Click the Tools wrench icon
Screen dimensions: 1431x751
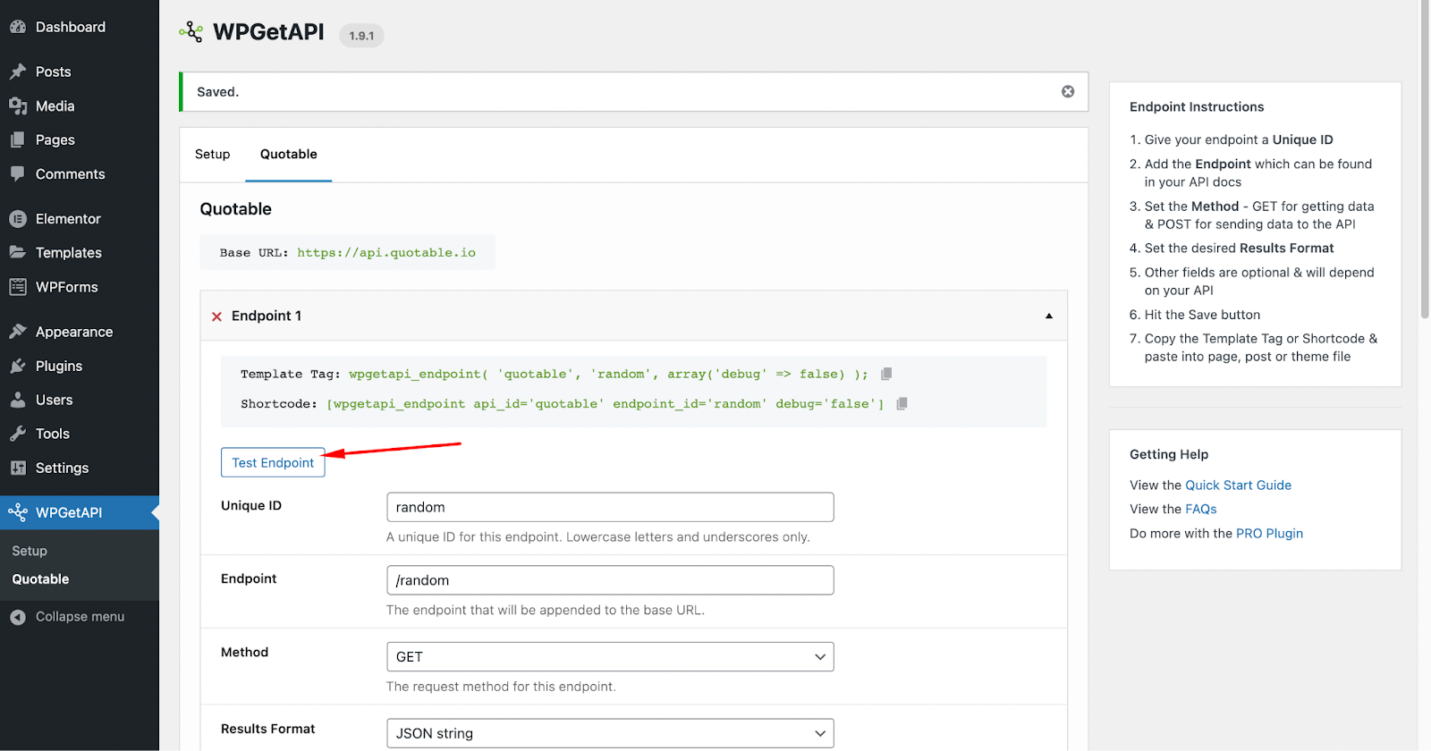[18, 434]
